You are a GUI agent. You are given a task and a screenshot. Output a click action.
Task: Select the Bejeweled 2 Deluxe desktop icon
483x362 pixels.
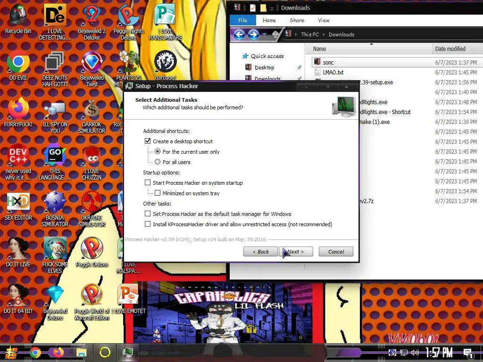(92, 22)
